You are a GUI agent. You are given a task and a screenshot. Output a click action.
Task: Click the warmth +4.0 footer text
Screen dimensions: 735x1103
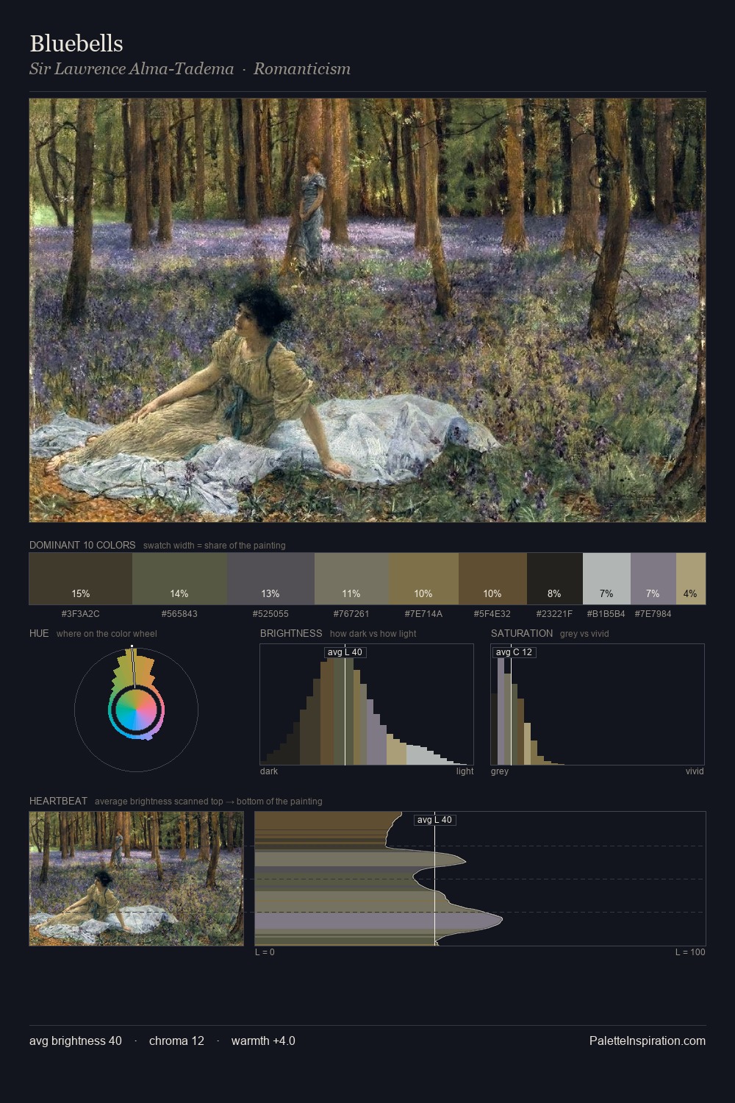(263, 1040)
